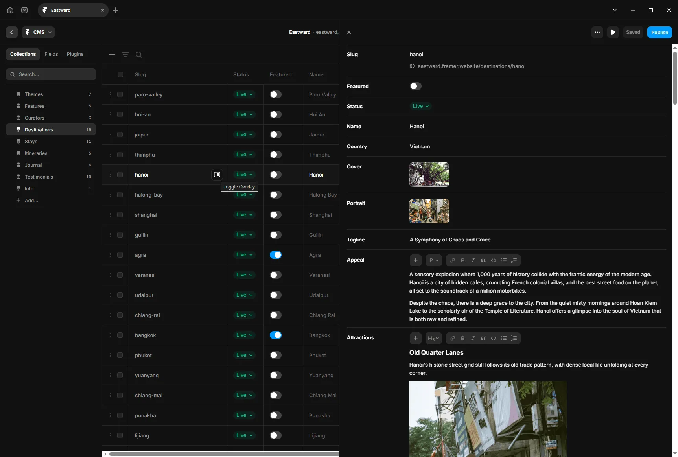The image size is (678, 457).
Task: Apply bold in Appeal editor
Action: 463,260
